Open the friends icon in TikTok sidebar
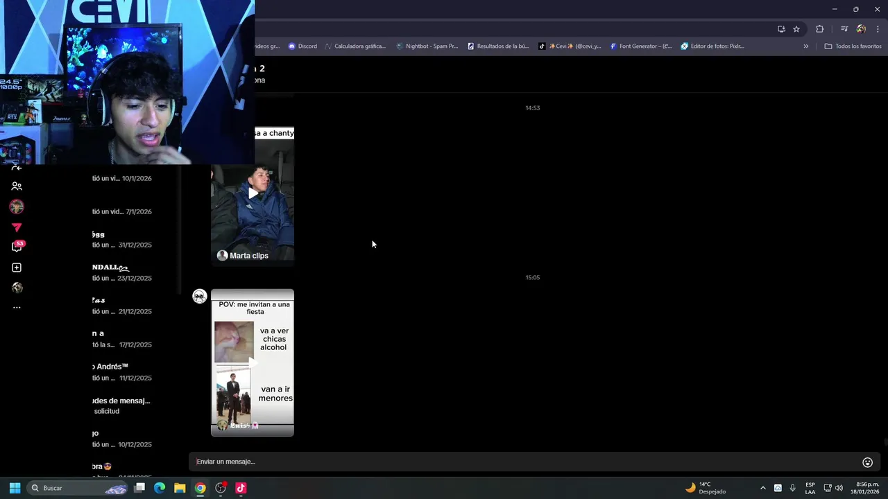Image resolution: width=888 pixels, height=499 pixels. tap(17, 186)
